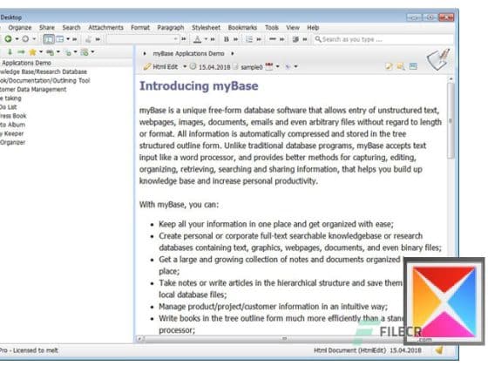Open the Paragraph menu
The image size is (488, 366).
(171, 28)
